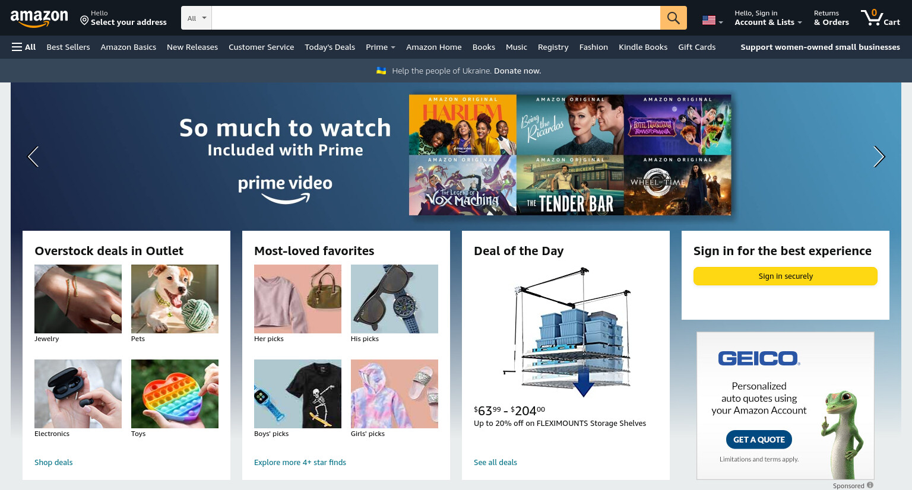
Task: Click the Amazon logo
Action: (39, 18)
